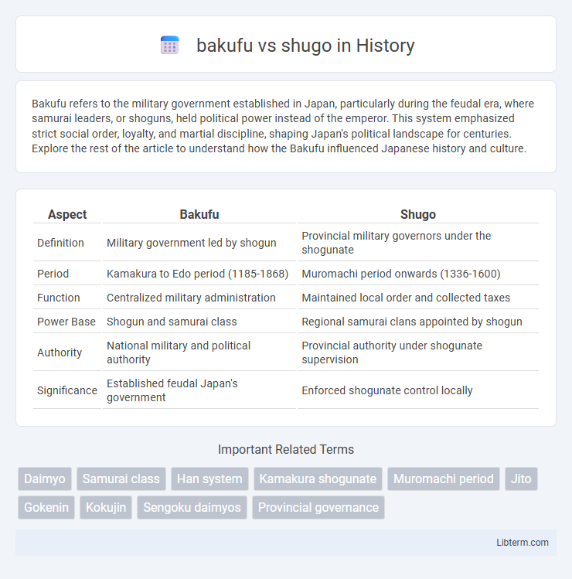This screenshot has height=579, width=572.
Task: Open the Samurai class tag
Action: tap(121, 479)
